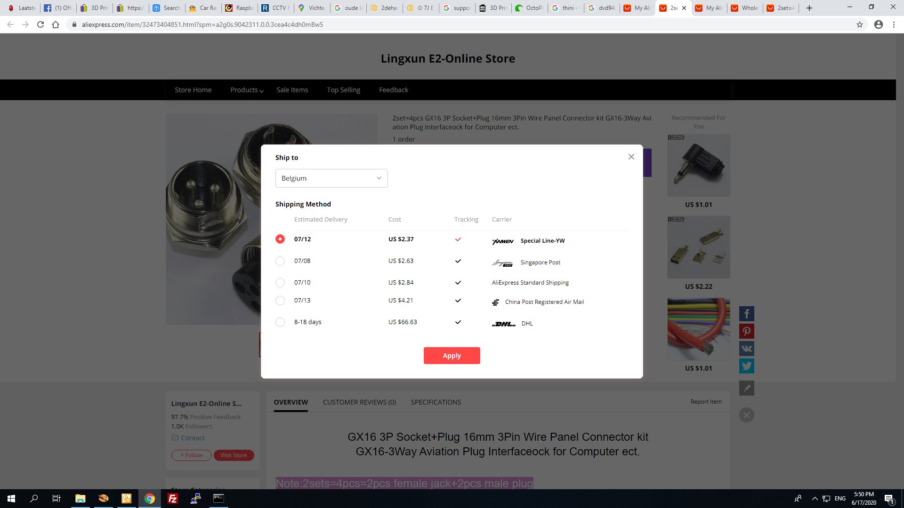Bookmark this page with the star icon
This screenshot has height=508, width=904.
(x=860, y=24)
